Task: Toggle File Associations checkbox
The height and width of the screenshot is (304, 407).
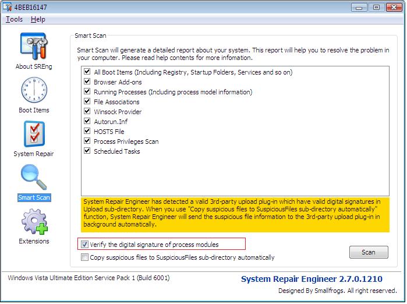Action: click(x=87, y=101)
